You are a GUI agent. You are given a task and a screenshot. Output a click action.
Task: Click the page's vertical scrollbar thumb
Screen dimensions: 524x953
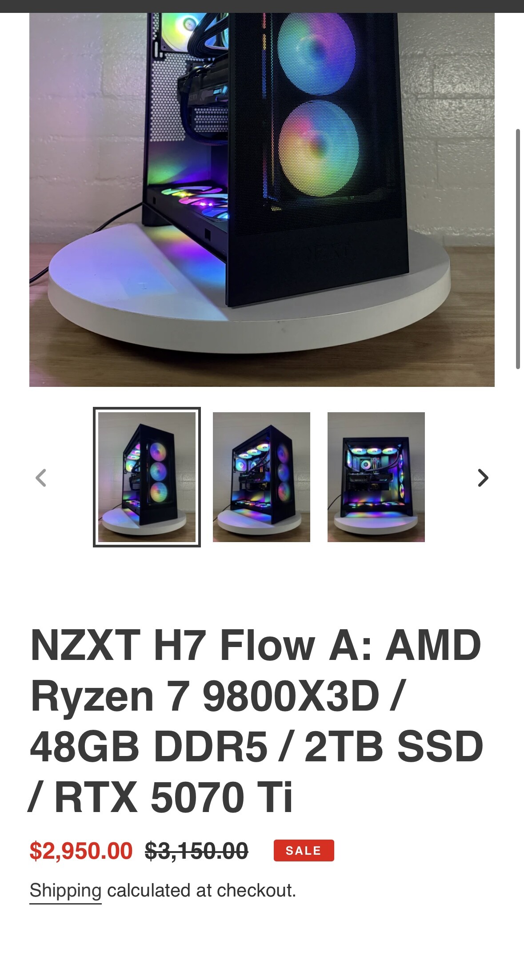click(518, 249)
